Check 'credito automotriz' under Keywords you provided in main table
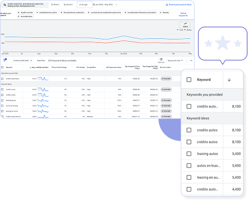The image size is (248, 201). pos(2,79)
